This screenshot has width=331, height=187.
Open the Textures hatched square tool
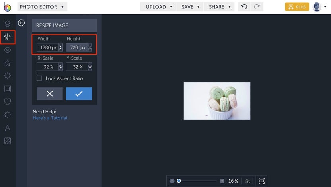tap(8, 140)
